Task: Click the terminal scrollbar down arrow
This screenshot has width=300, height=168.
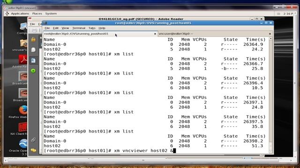Action: pyautogui.click(x=270, y=152)
